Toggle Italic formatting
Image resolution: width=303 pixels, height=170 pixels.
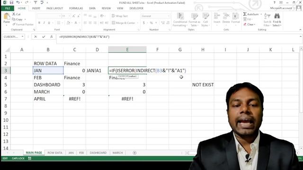point(44,23)
